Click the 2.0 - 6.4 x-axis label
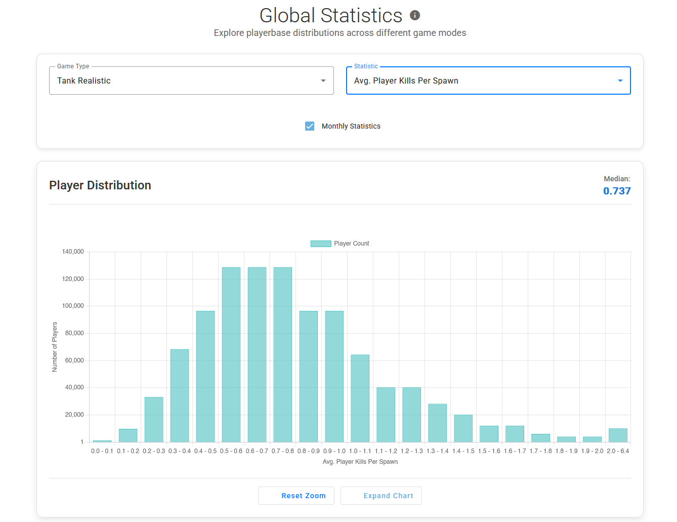 click(x=618, y=451)
